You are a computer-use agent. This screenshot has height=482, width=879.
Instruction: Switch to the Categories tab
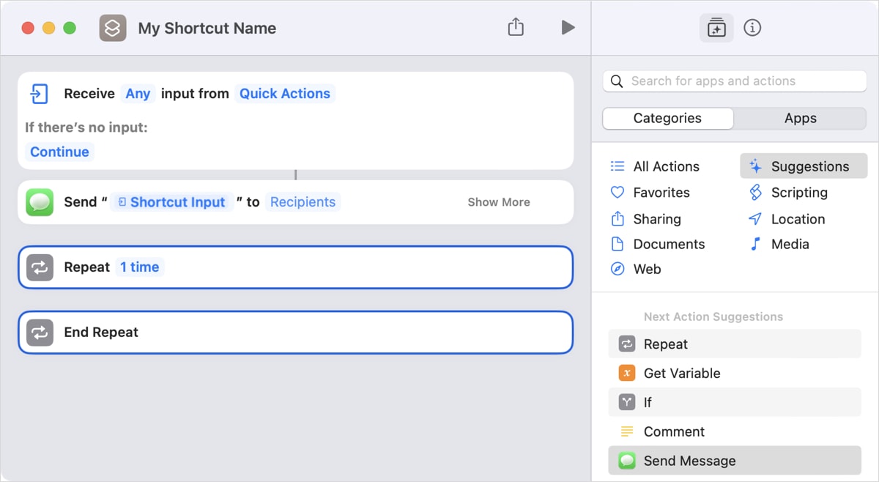pos(667,118)
